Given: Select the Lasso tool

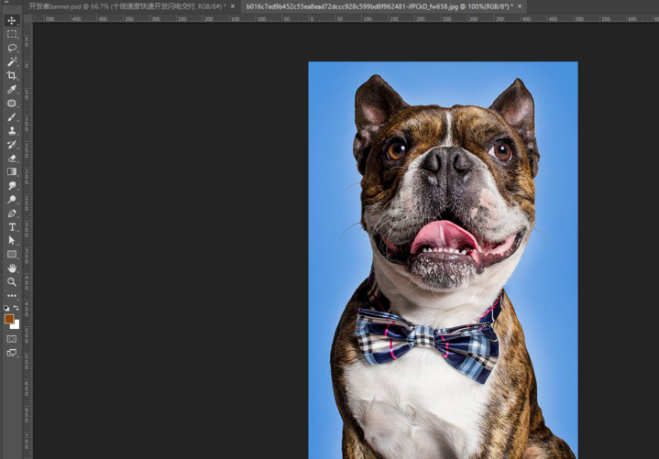Looking at the screenshot, I should point(12,48).
